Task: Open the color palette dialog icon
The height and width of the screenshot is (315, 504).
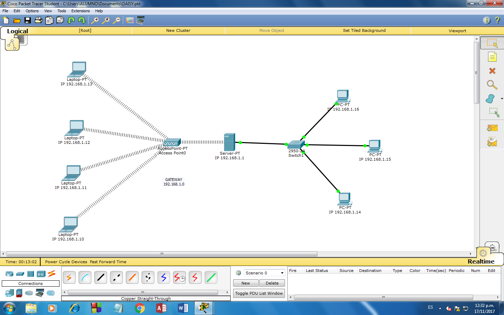Action: click(129, 20)
